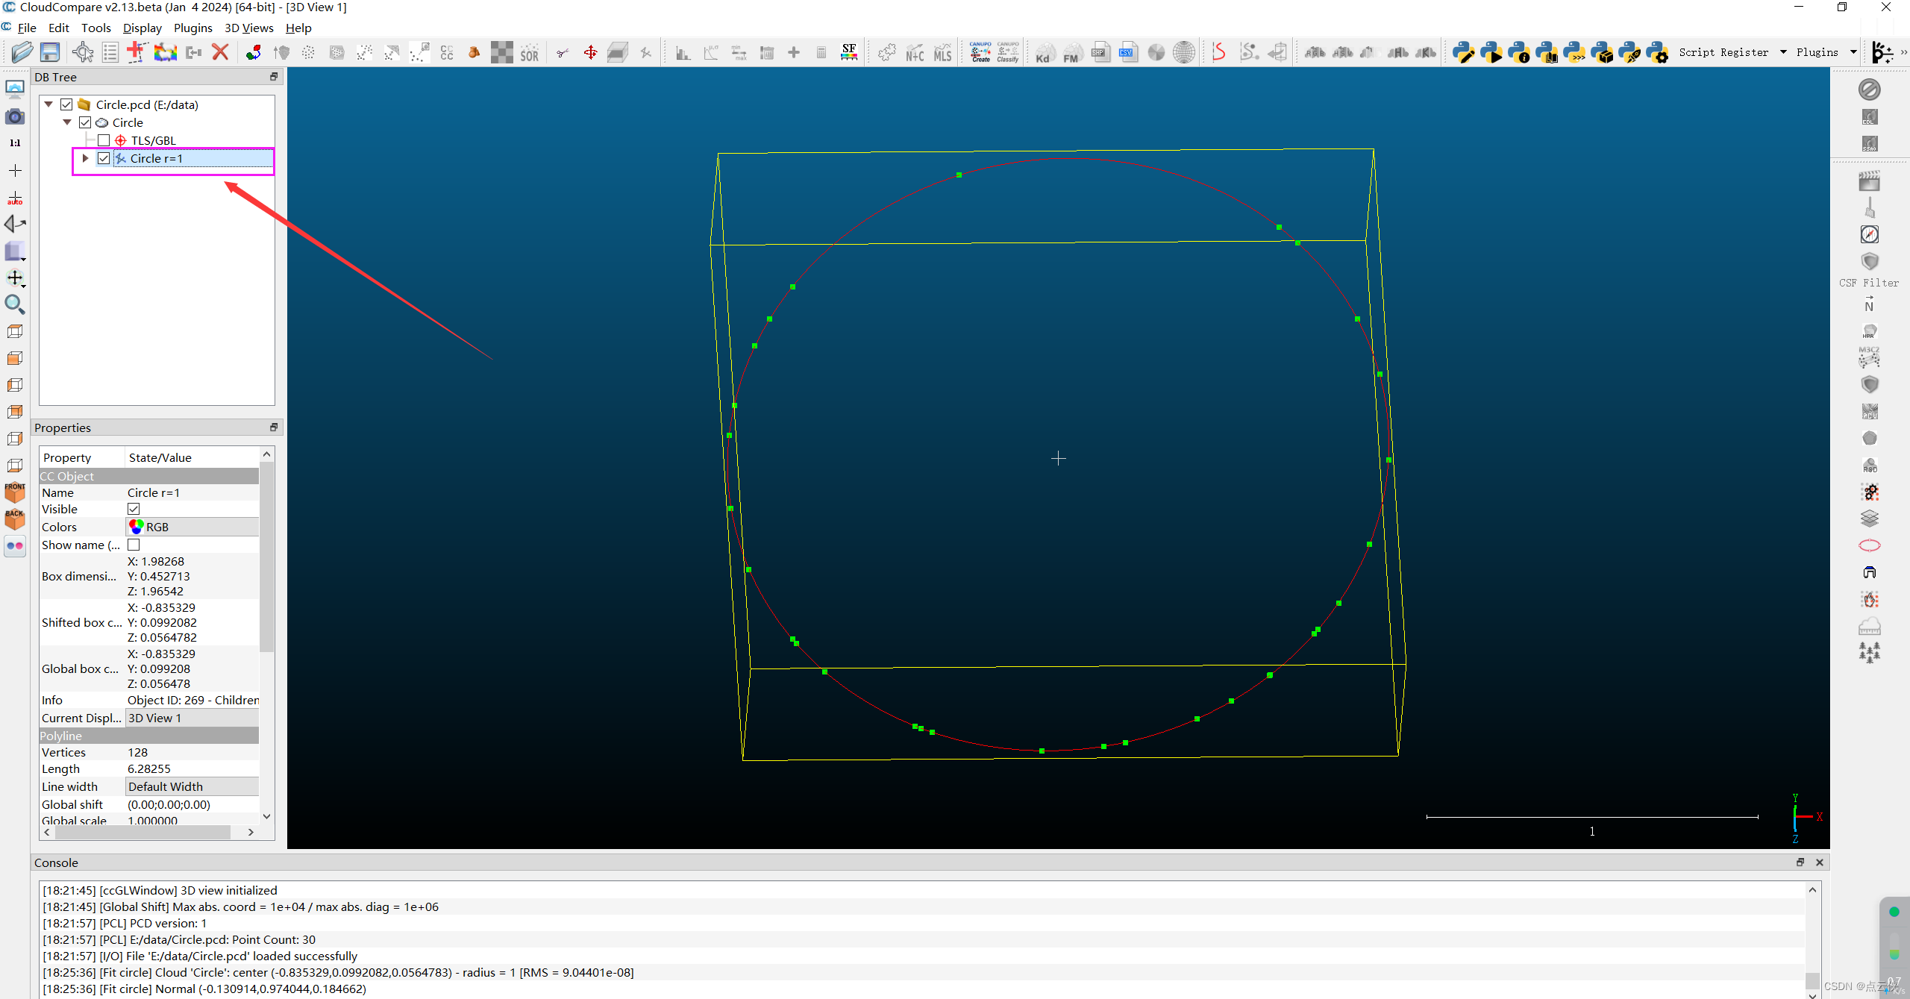Click the magnifier zoom sidebar icon
The height and width of the screenshot is (999, 1910).
tap(15, 304)
